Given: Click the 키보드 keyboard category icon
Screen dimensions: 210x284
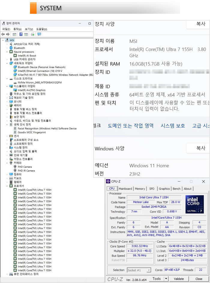Looking at the screenshot, I should click(x=11, y=178).
